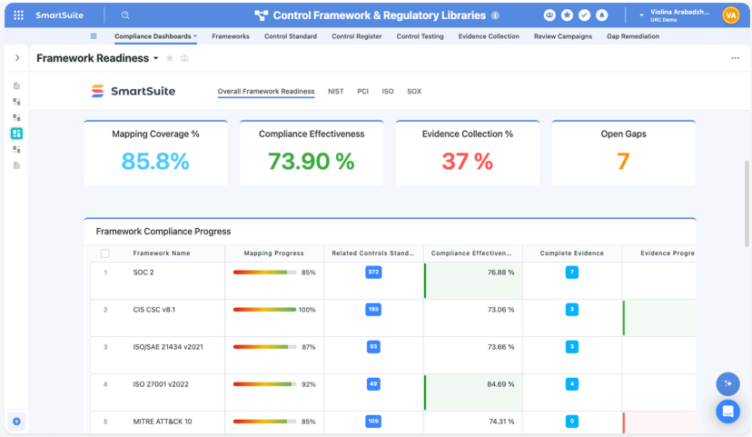
Task: Select Overall Framework Readiness view
Action: pos(266,91)
